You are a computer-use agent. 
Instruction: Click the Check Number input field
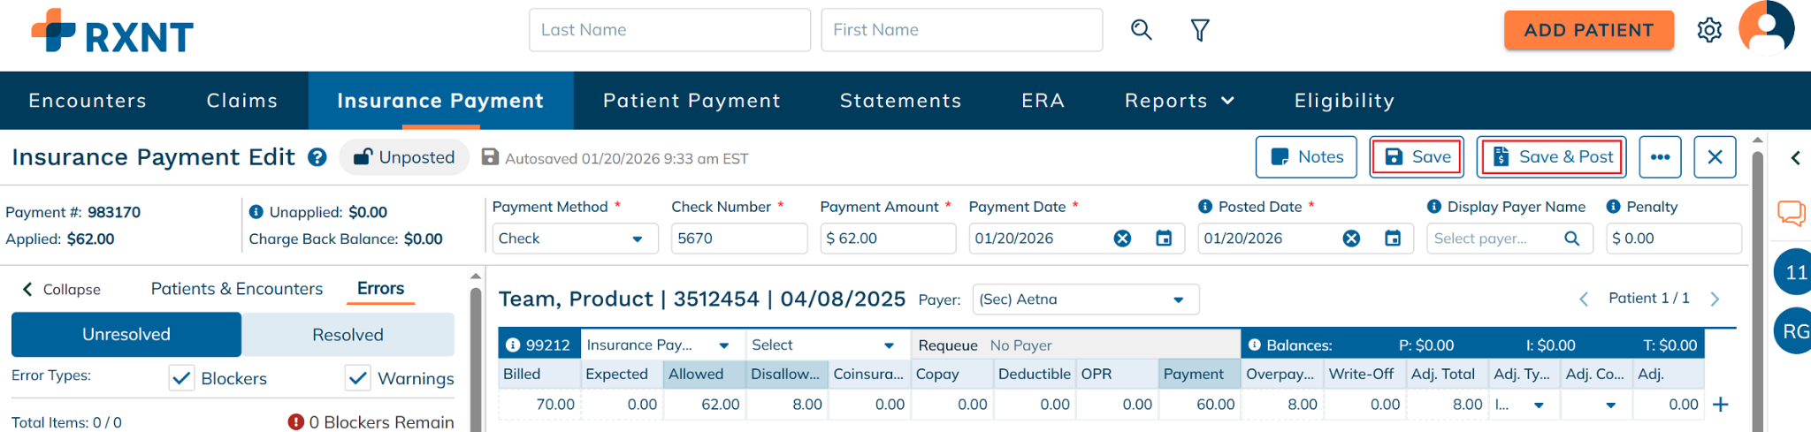[738, 239]
